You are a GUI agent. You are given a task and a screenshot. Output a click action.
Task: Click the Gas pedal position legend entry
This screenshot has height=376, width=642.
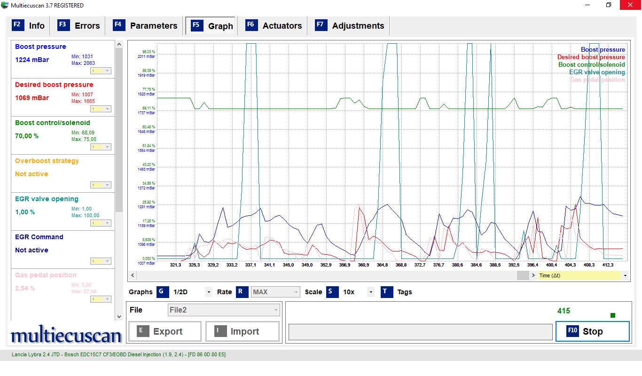tap(597, 79)
